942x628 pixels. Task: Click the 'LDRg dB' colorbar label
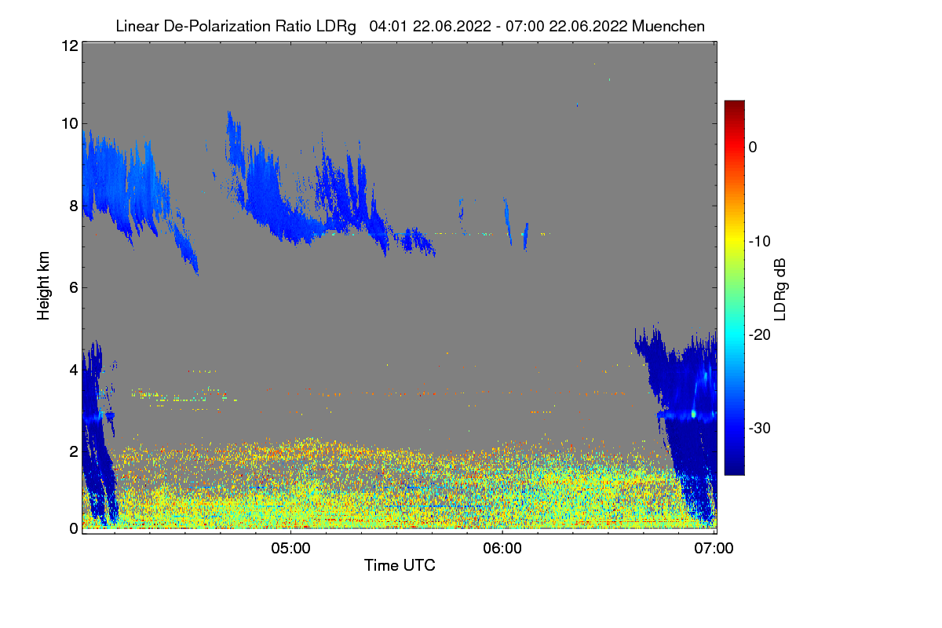point(780,289)
